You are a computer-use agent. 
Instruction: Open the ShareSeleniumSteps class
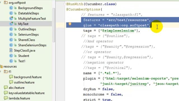(x=32, y=45)
